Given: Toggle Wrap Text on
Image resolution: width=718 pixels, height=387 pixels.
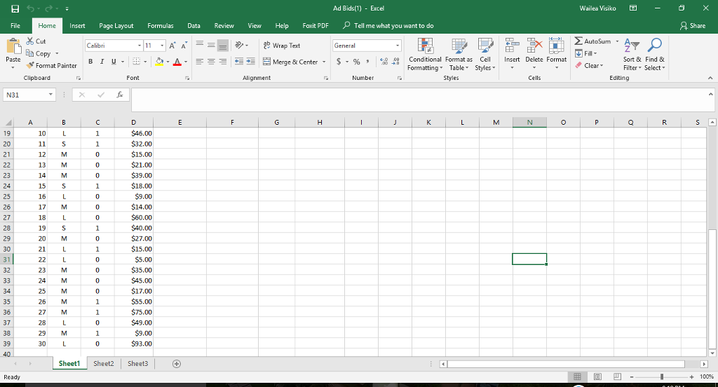Looking at the screenshot, I should (x=281, y=46).
